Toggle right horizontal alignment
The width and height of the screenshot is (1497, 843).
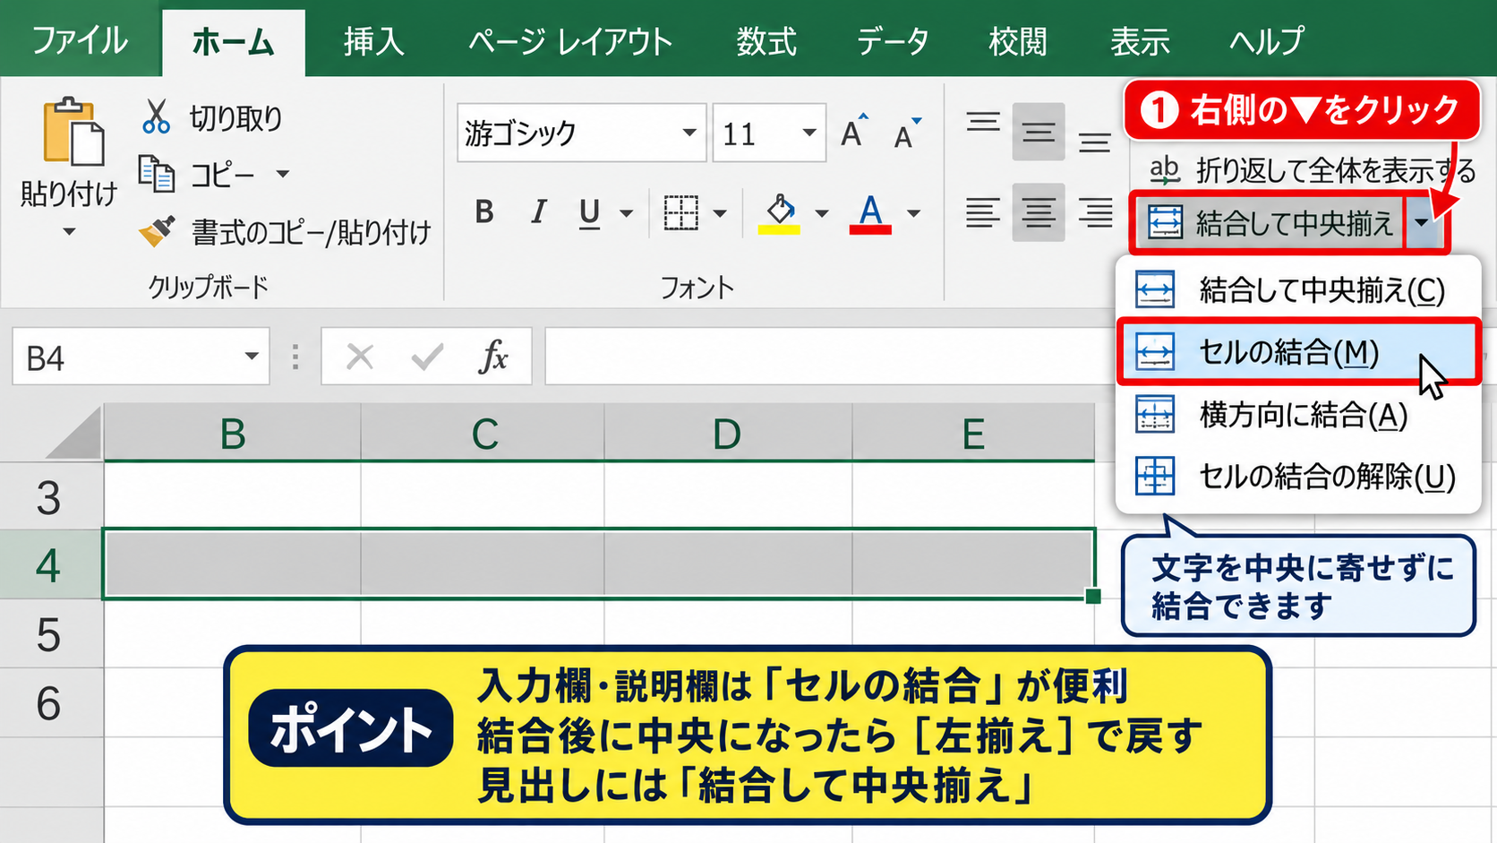click(x=1095, y=213)
